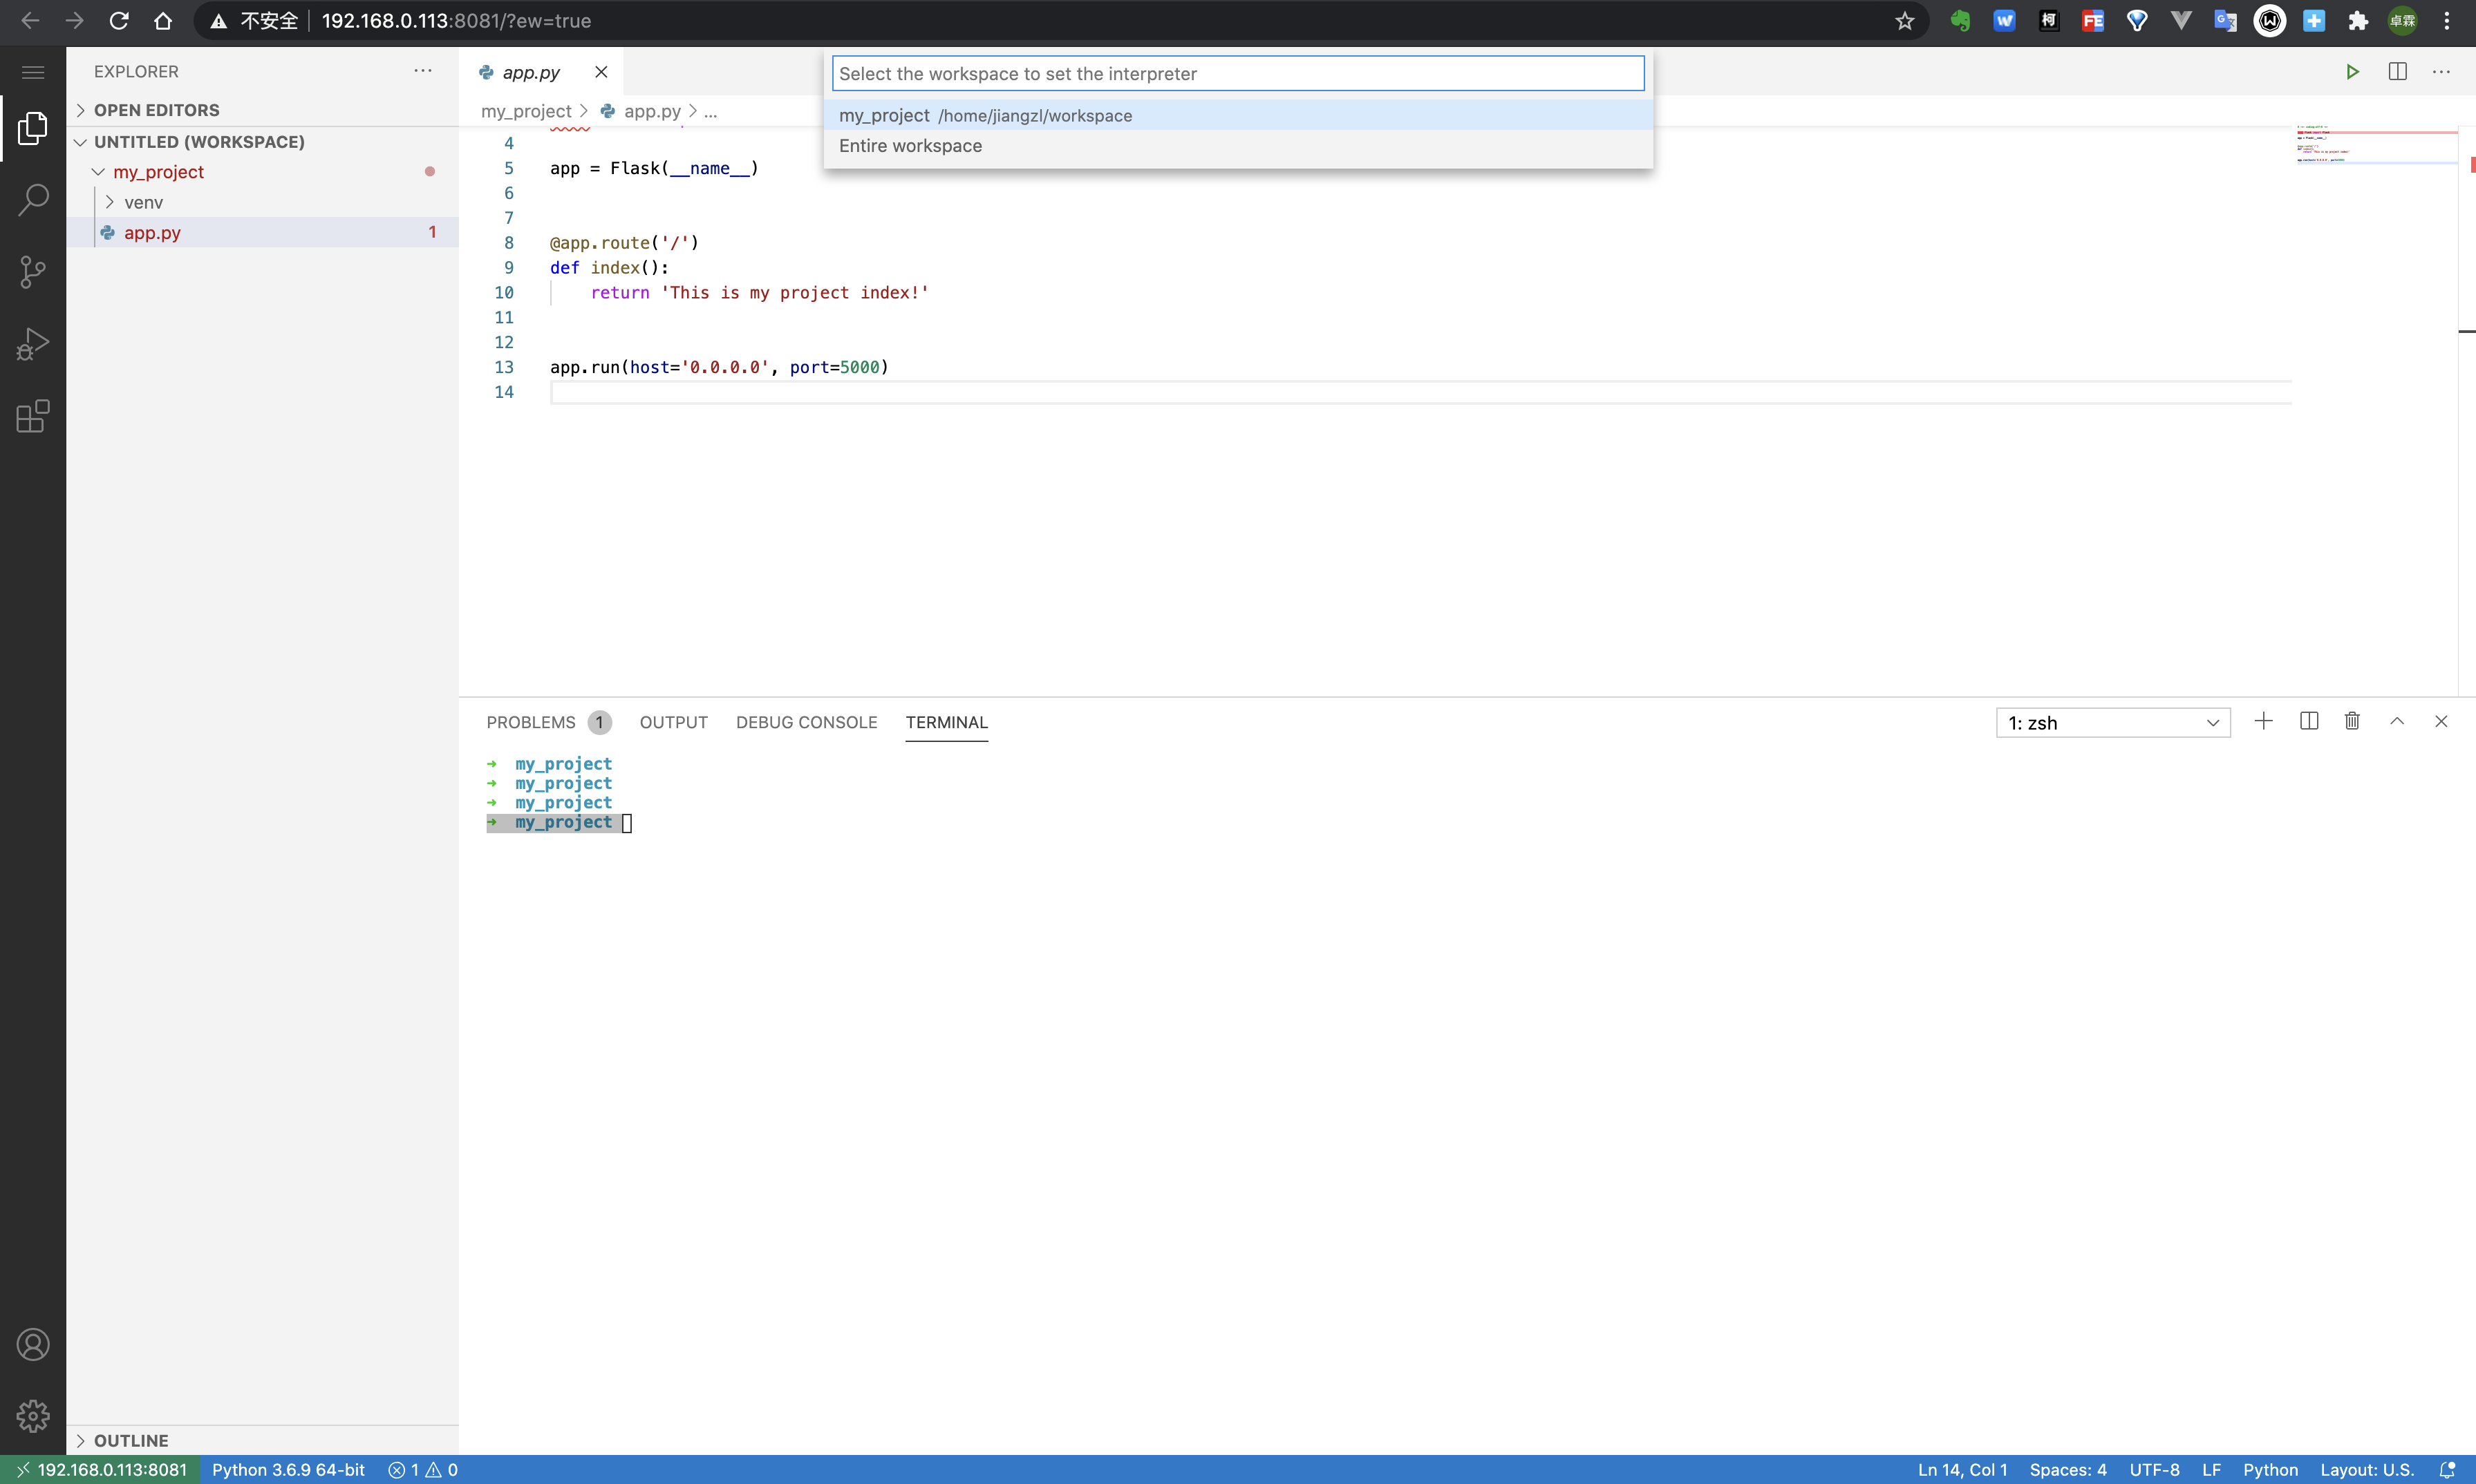Split the terminal pane
The width and height of the screenshot is (2476, 1484).
tap(2308, 722)
